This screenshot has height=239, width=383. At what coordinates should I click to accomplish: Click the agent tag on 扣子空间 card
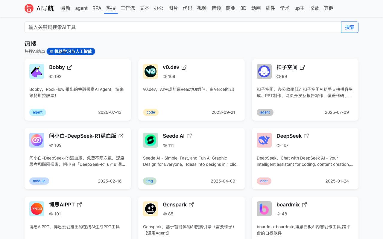[x=265, y=112]
